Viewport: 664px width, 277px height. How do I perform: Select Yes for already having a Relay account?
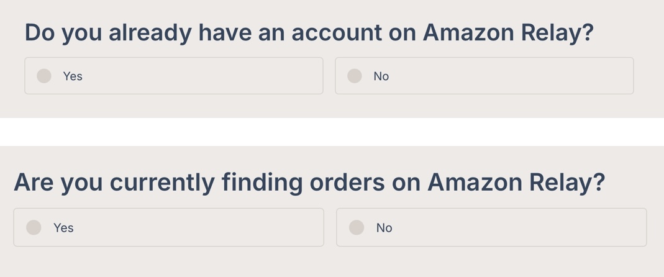click(44, 76)
